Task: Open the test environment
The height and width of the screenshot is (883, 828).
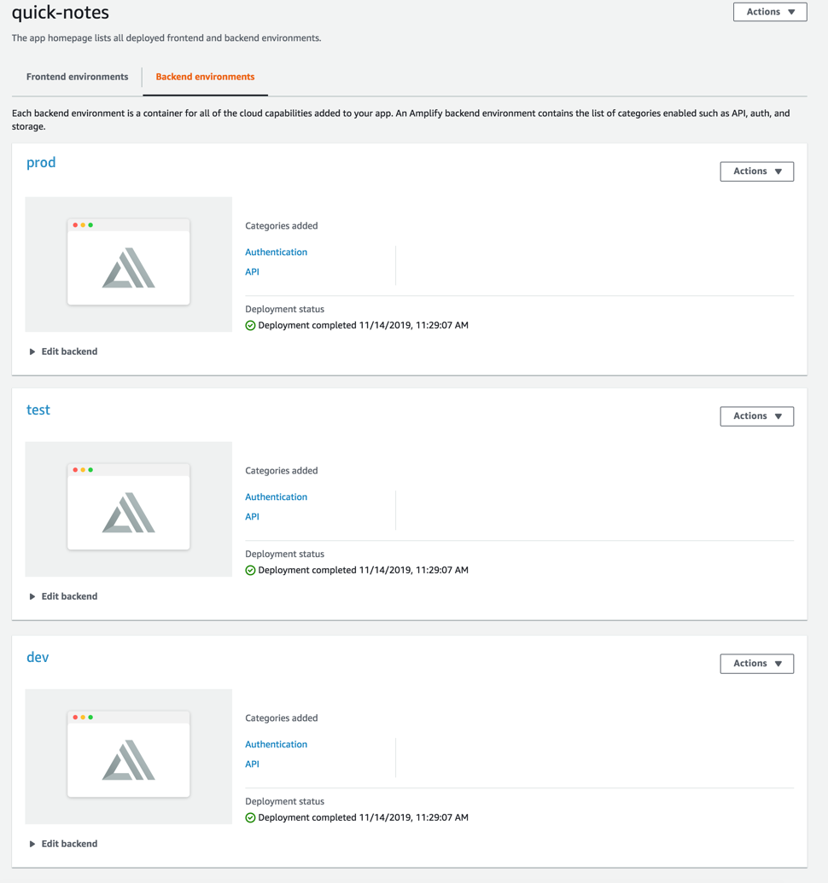Action: 38,410
